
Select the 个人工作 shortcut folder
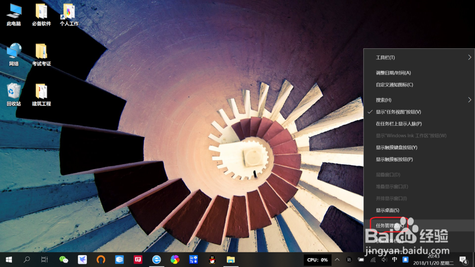69,15
